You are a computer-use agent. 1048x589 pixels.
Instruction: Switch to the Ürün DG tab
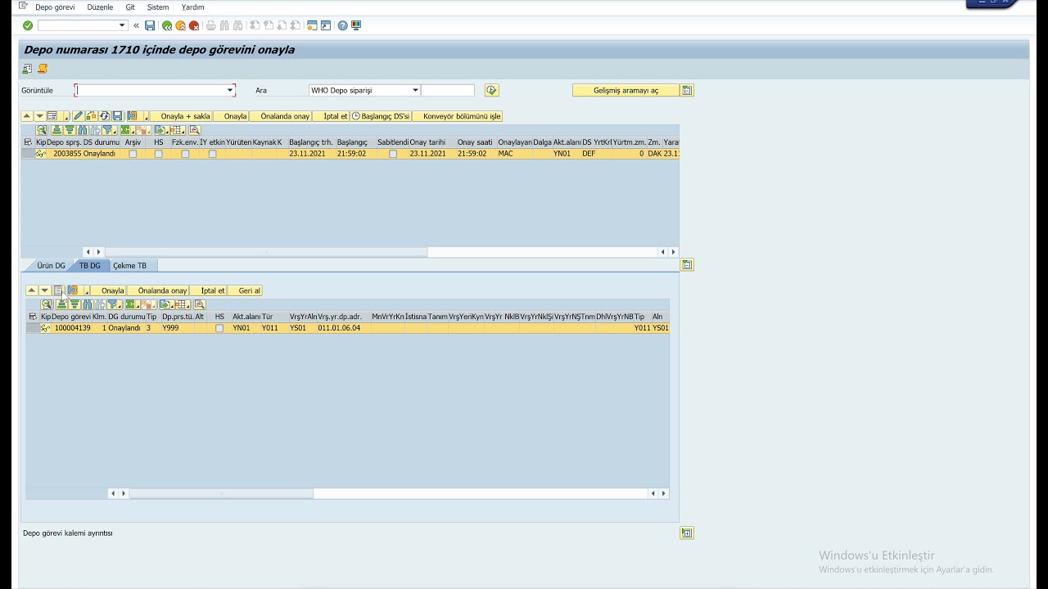pos(51,266)
